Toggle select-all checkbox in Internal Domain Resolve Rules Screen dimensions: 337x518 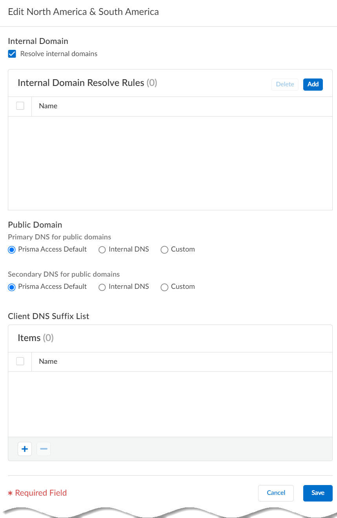coord(20,106)
